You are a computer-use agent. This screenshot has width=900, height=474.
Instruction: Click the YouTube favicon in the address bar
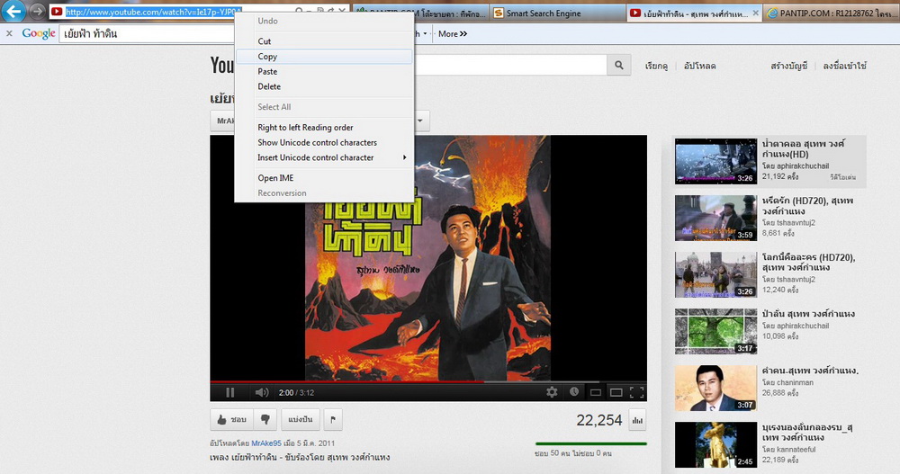click(x=57, y=12)
